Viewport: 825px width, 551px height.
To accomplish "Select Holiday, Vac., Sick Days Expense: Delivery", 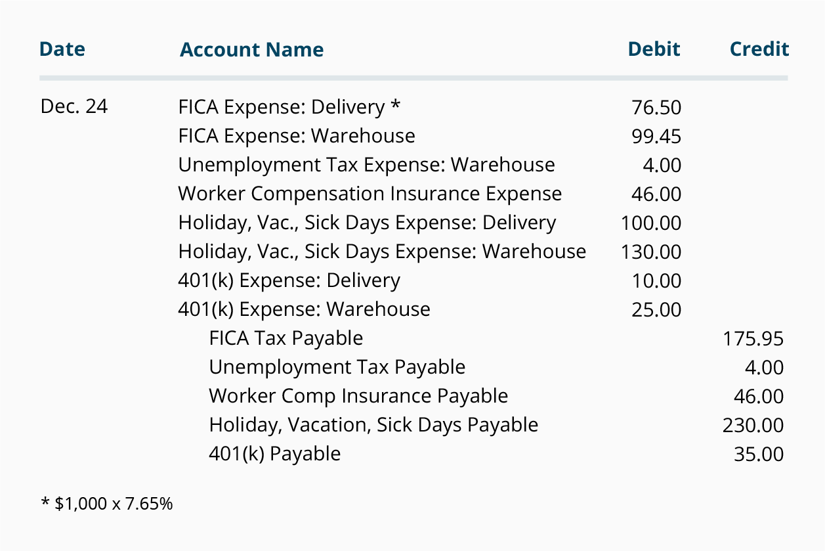I will point(367,223).
